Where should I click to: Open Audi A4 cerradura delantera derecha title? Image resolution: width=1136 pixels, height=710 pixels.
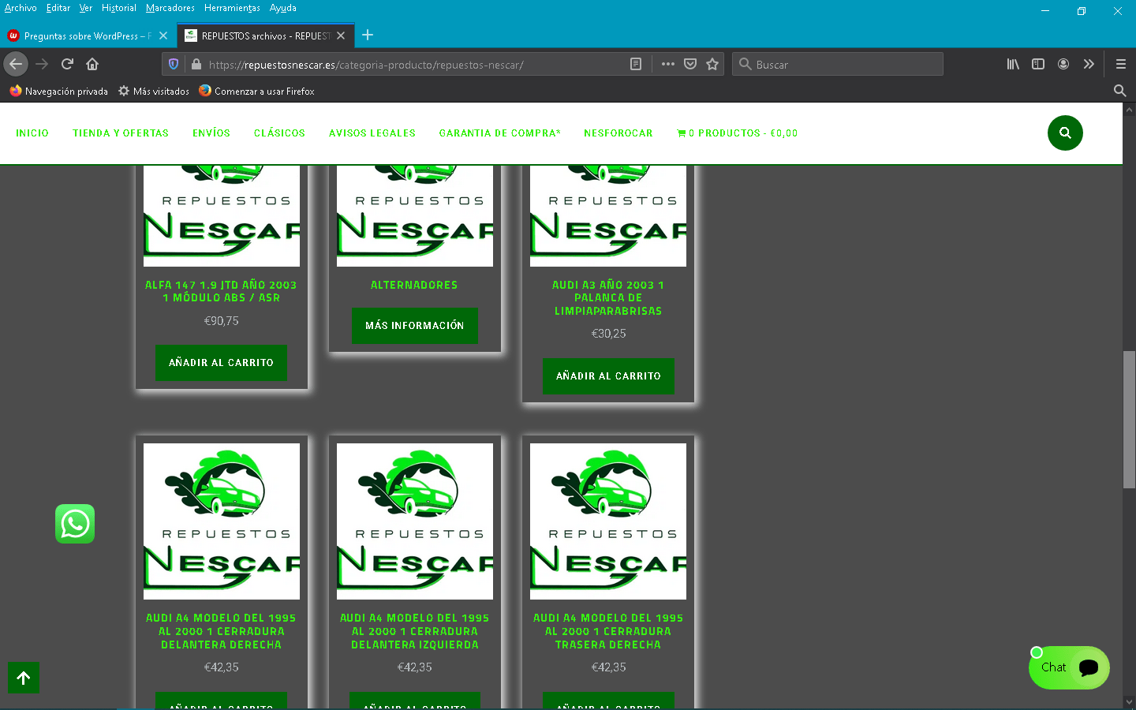pyautogui.click(x=221, y=631)
